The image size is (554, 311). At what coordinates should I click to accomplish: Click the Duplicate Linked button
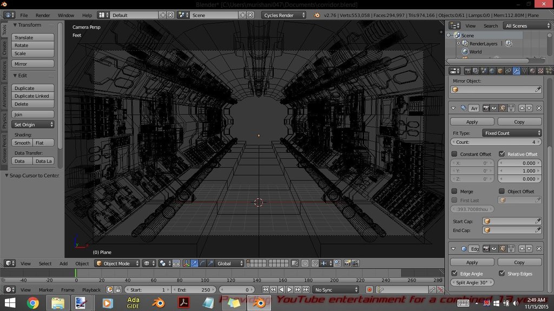(x=33, y=96)
